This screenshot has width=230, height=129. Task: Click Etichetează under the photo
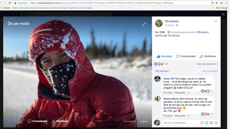pyautogui.click(x=130, y=121)
